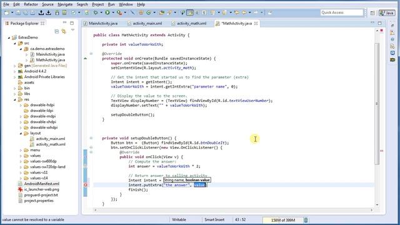Open the Navigate menu
Image resolution: width=400 pixels, height=225 pixels.
65,4
